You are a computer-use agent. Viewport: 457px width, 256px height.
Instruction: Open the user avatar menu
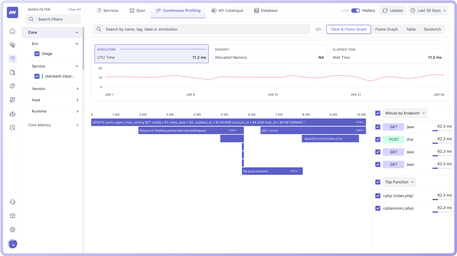(12, 244)
